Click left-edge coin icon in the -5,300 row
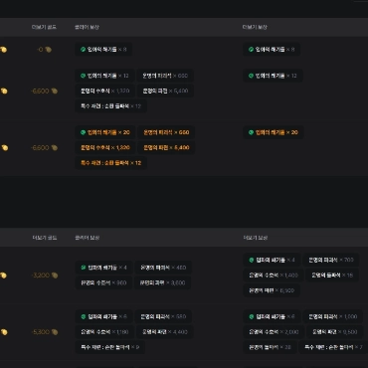Image resolution: width=368 pixels, height=368 pixels. pos(3,332)
